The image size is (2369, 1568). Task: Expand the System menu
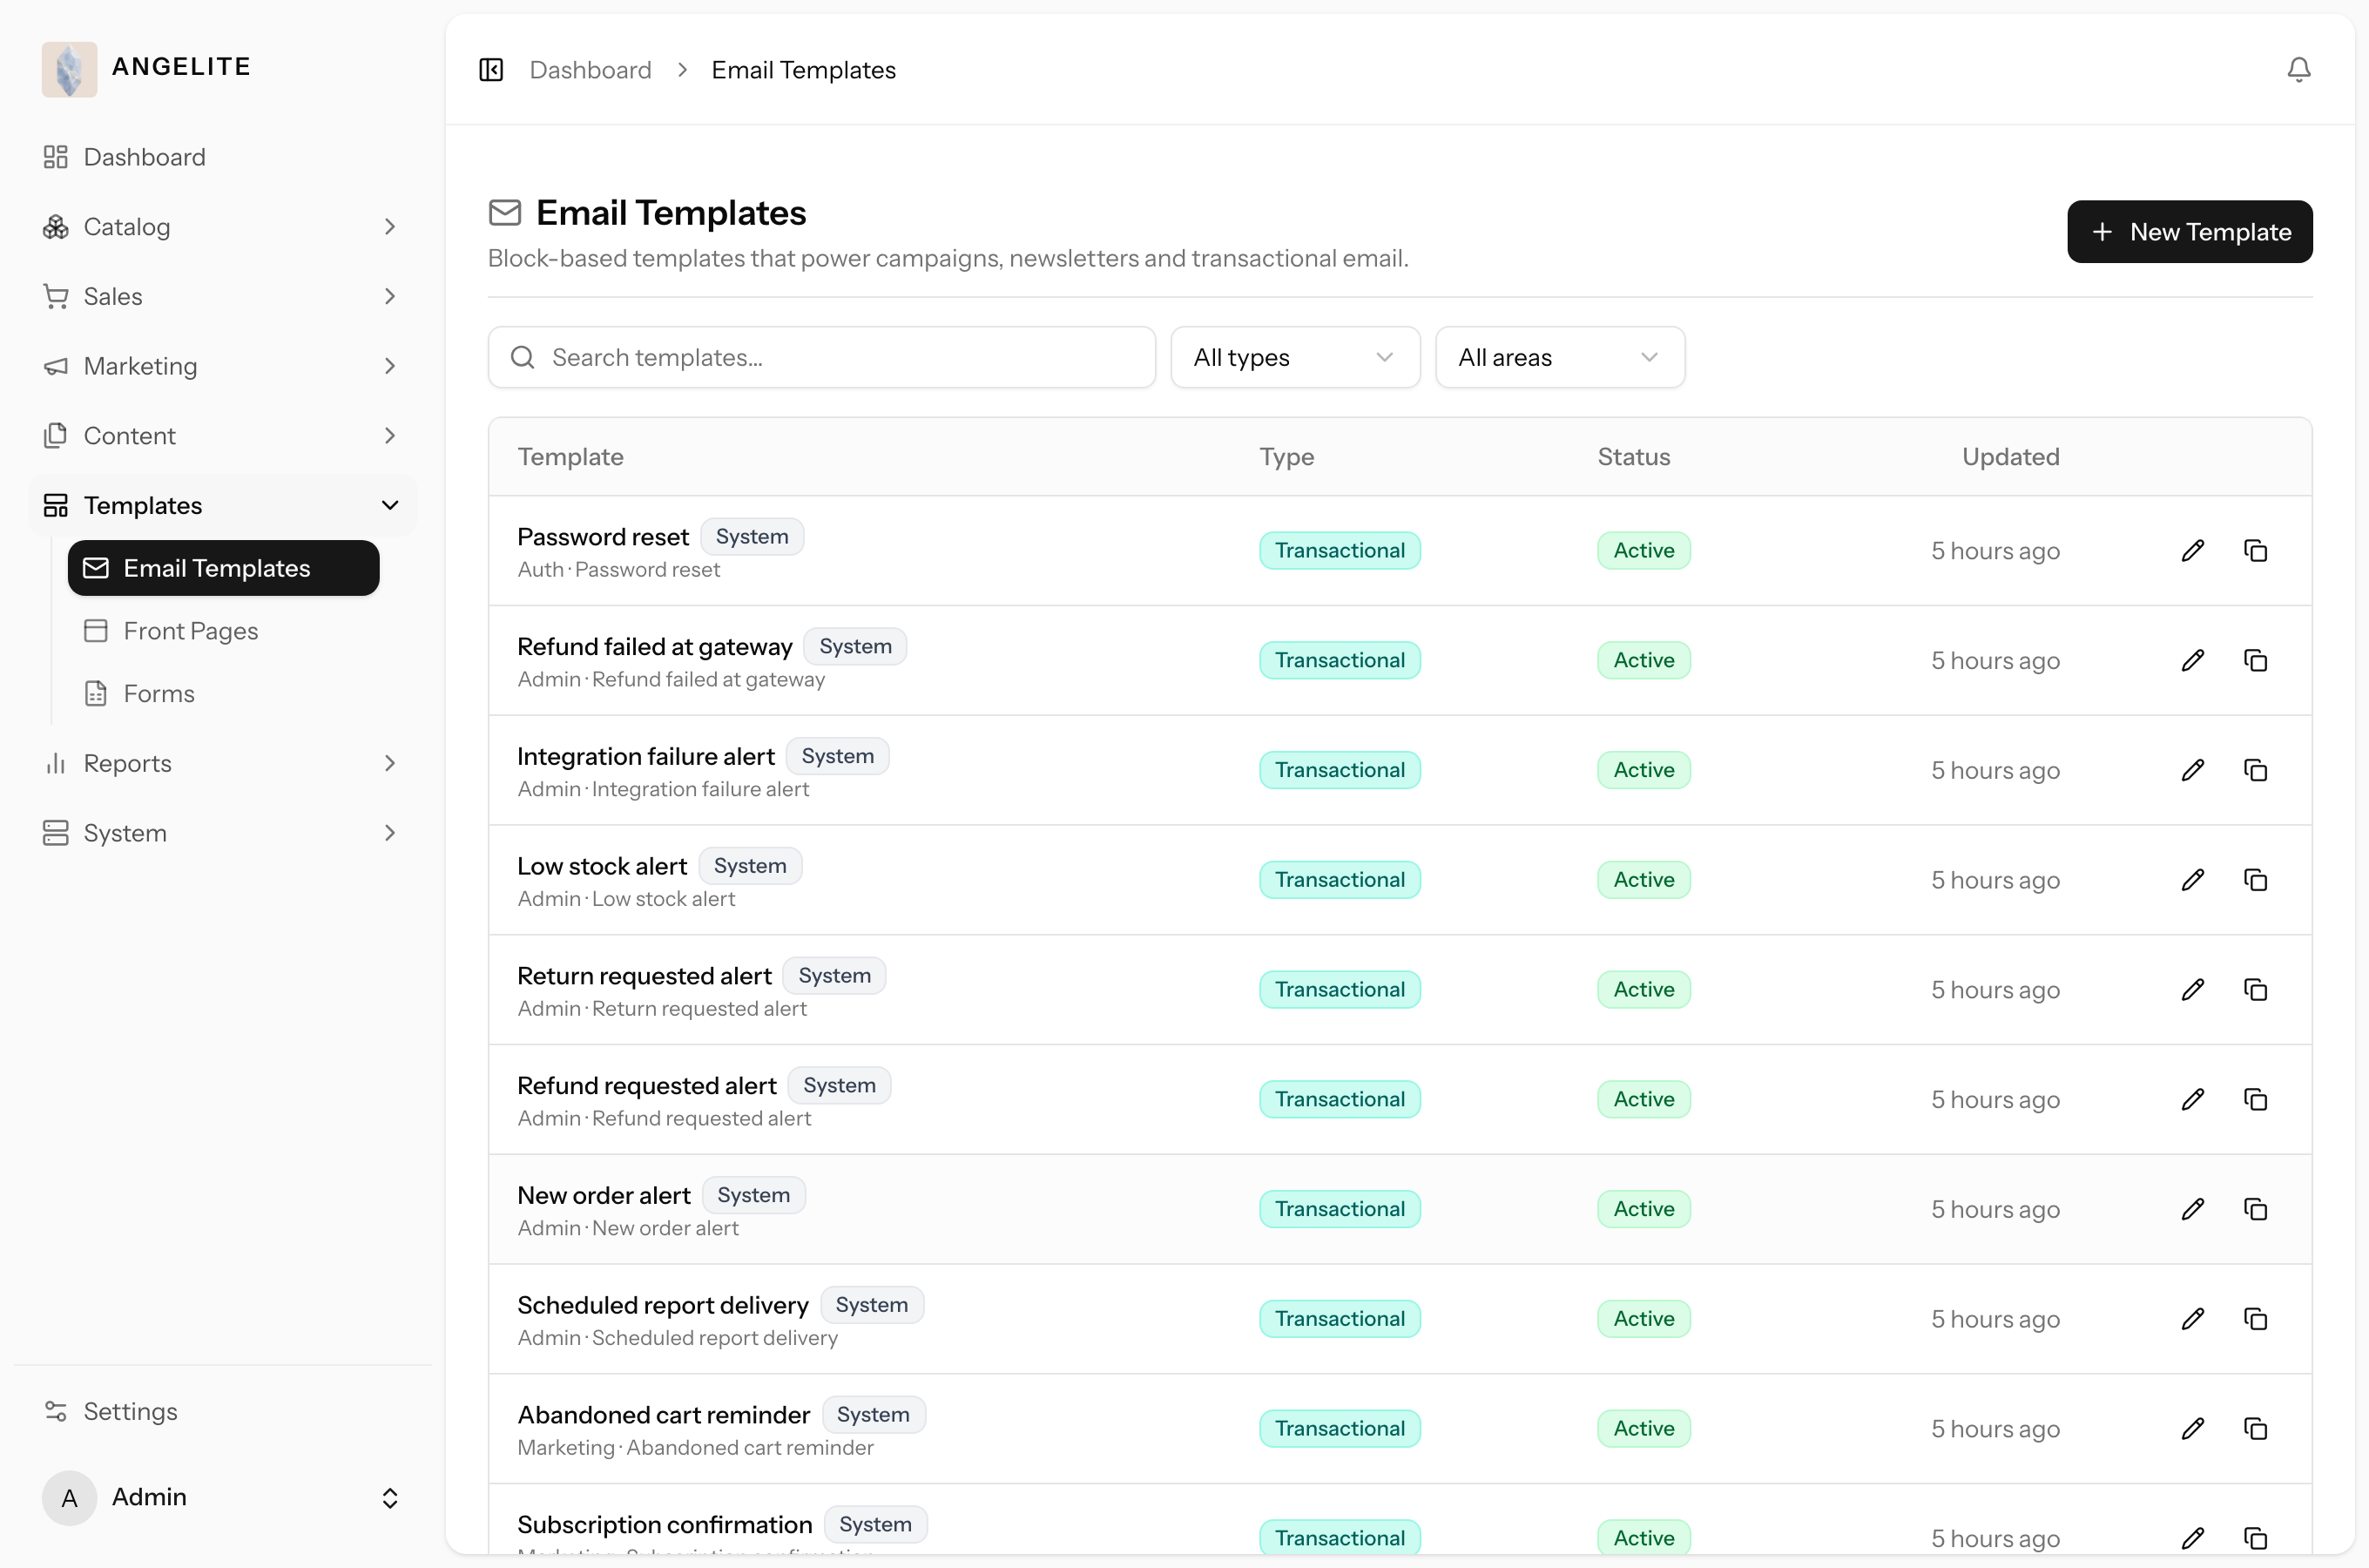pyautogui.click(x=222, y=834)
